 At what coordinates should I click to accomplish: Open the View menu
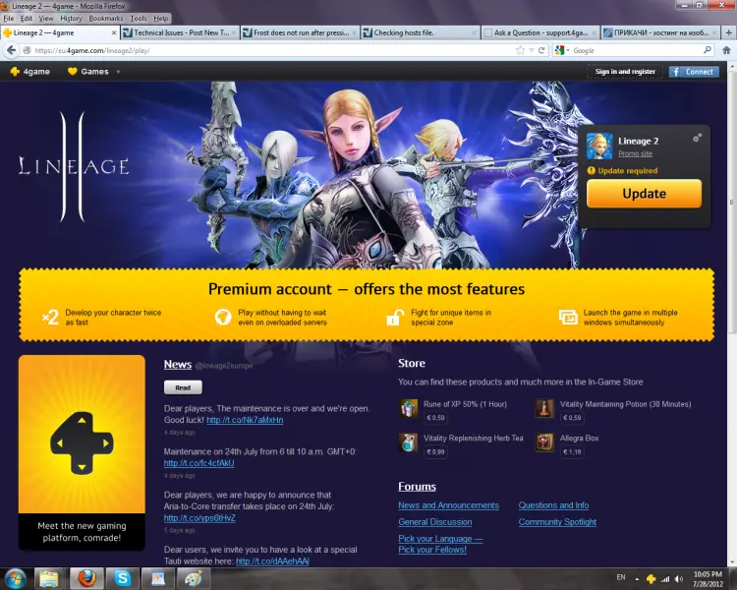[x=46, y=19]
